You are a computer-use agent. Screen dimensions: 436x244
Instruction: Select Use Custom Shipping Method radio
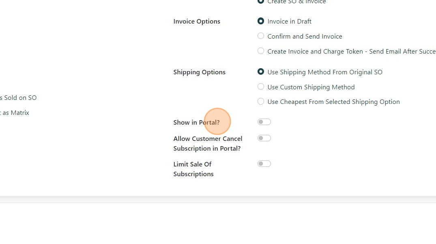(x=261, y=87)
